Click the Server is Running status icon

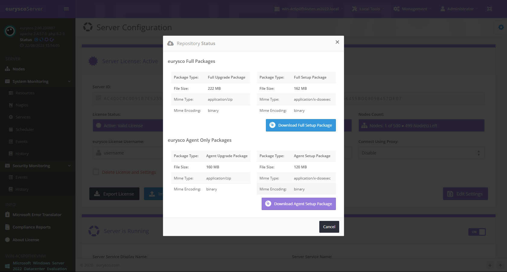[94, 231]
